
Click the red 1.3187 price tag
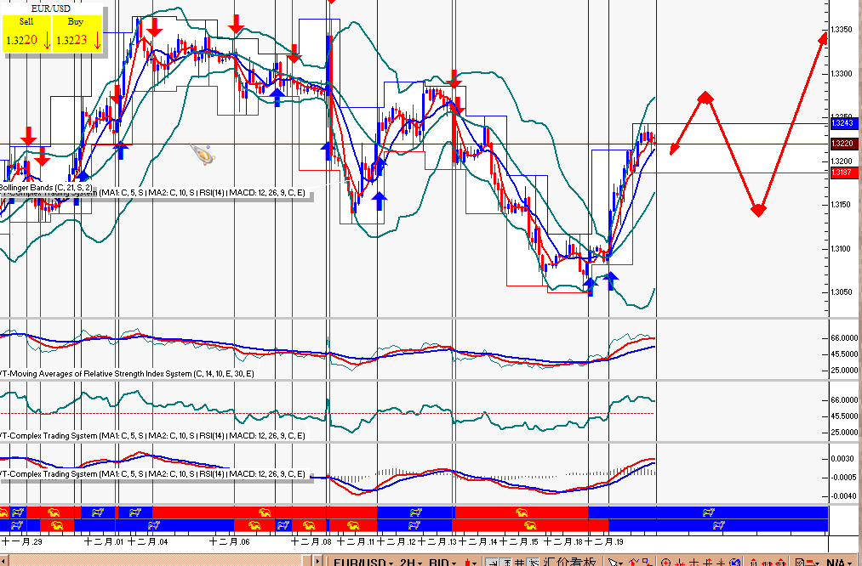click(x=844, y=173)
